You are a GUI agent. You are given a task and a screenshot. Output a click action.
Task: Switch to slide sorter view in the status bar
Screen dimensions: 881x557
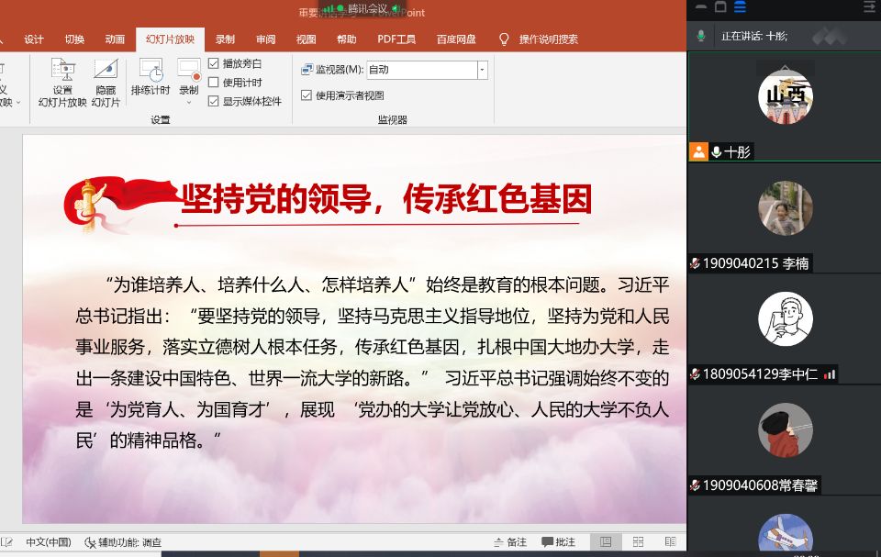click(638, 542)
